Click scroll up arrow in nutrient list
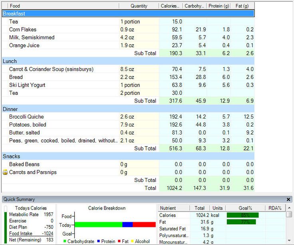 (289, 208)
